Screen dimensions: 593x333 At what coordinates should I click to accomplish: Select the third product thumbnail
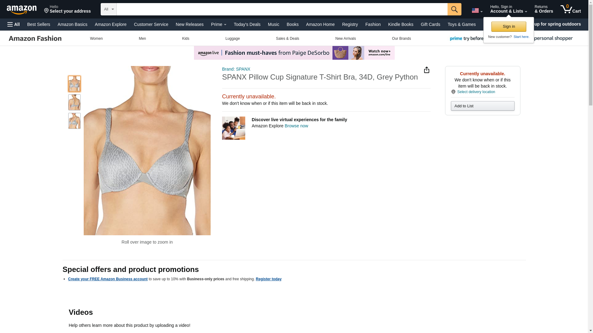point(74,121)
